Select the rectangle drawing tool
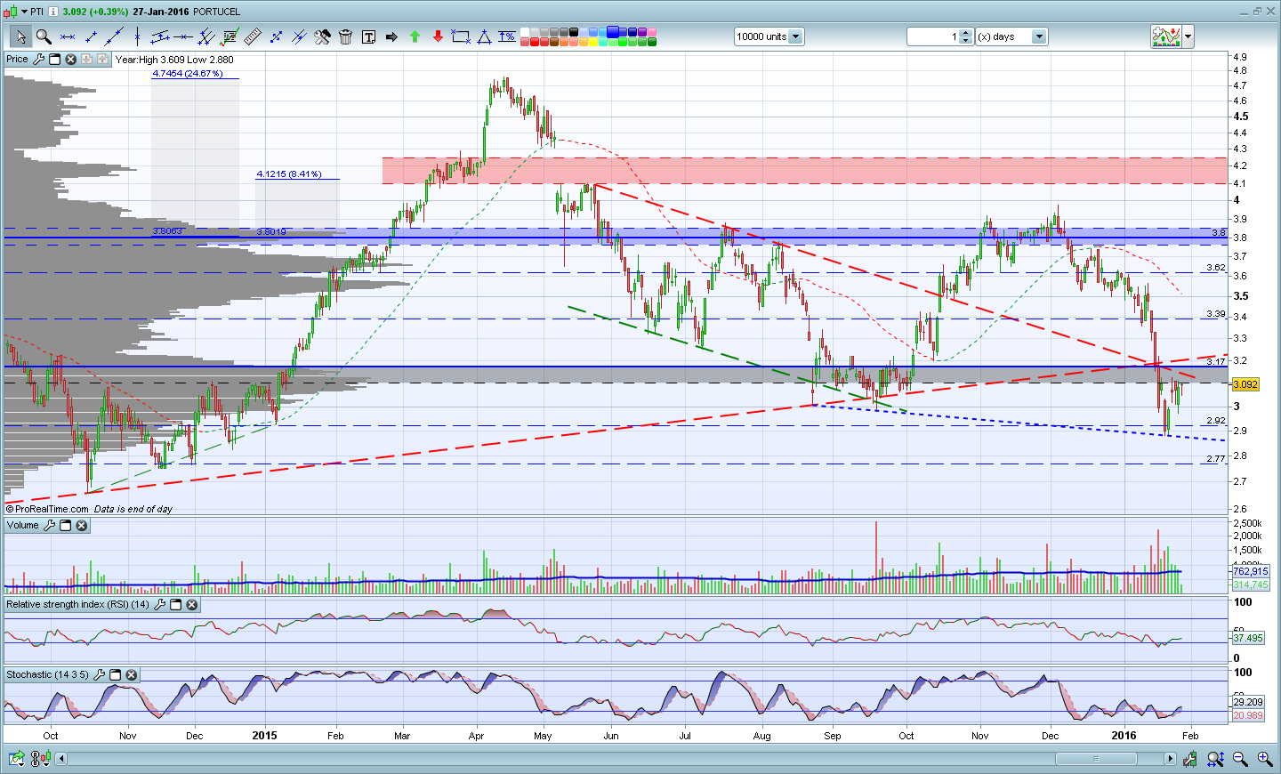 pyautogui.click(x=461, y=36)
